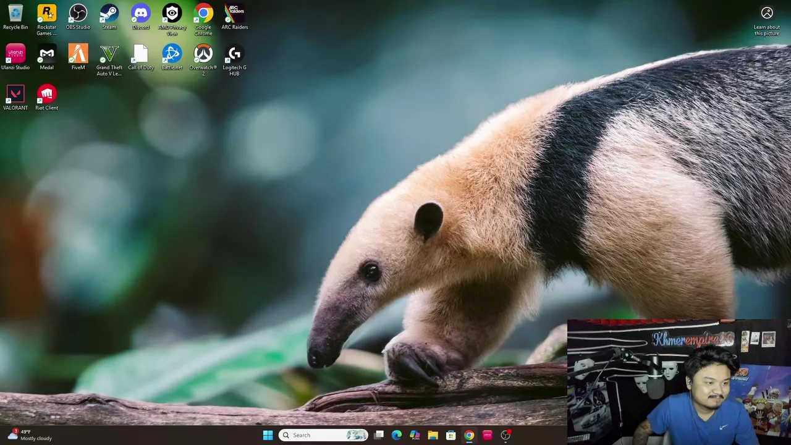The height and width of the screenshot is (445, 791).
Task: Select the Overwatch 2 desktop icon
Action: 203,60
